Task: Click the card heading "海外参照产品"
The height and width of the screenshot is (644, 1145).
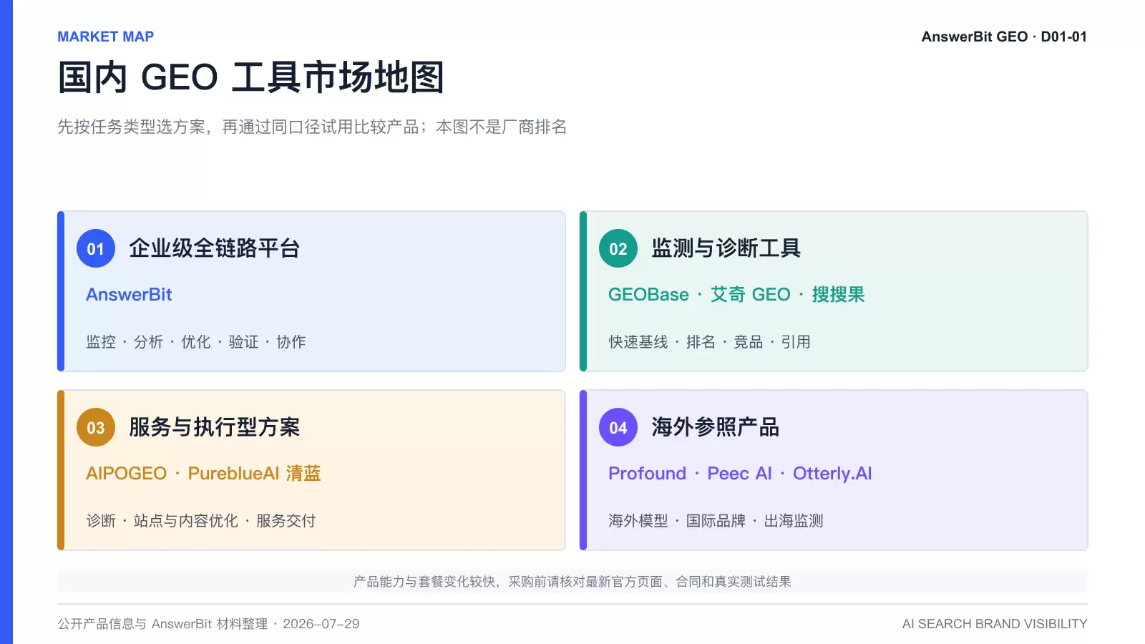Action: pyautogui.click(x=715, y=427)
